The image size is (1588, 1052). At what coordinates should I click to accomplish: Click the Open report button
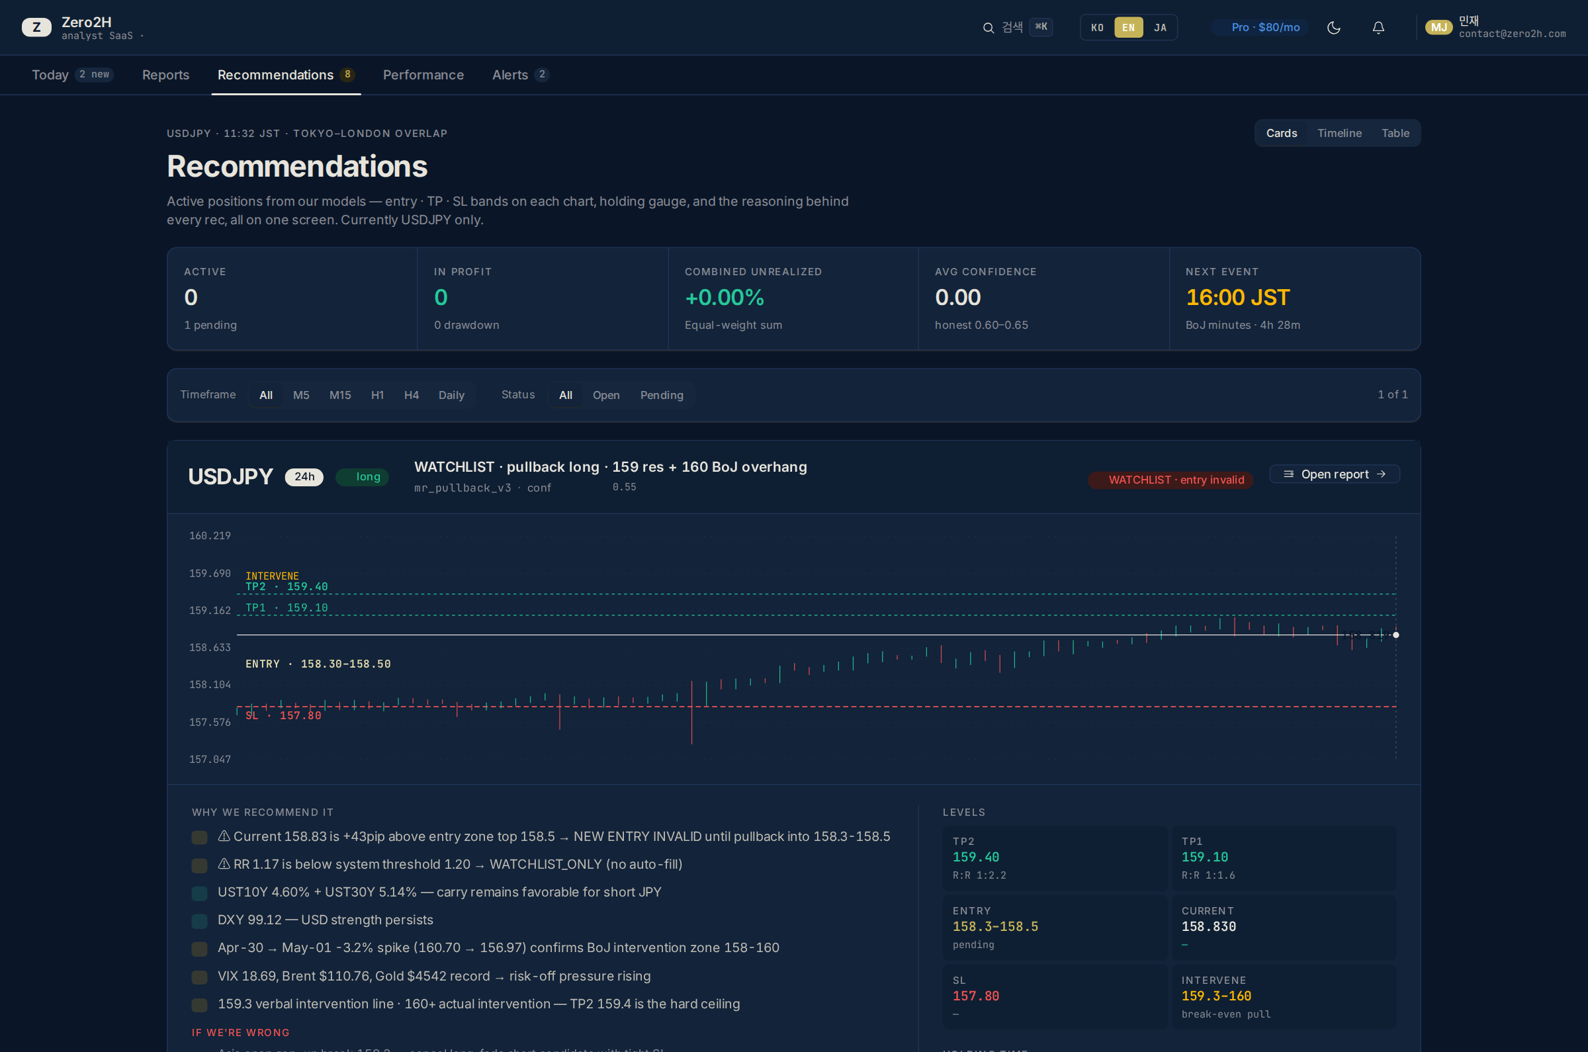pos(1335,474)
